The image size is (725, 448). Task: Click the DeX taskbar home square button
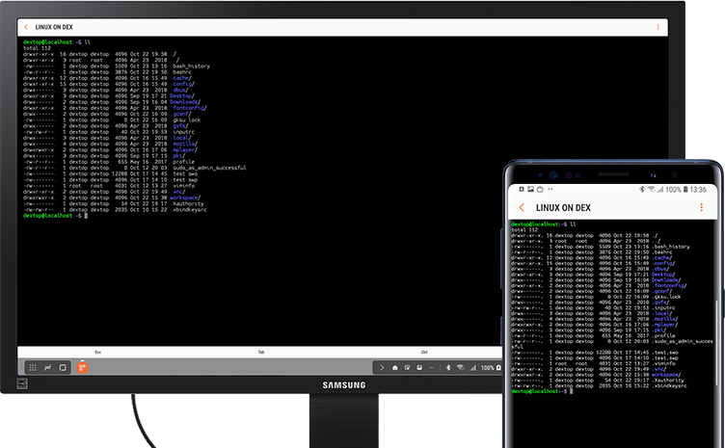tap(63, 368)
